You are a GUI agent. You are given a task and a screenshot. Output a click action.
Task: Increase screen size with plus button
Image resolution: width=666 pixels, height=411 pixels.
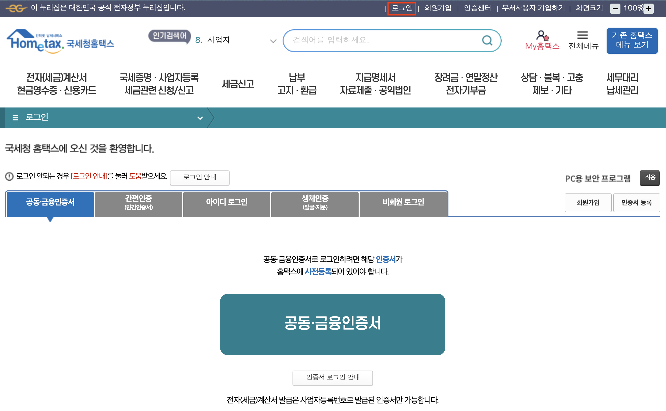point(649,9)
